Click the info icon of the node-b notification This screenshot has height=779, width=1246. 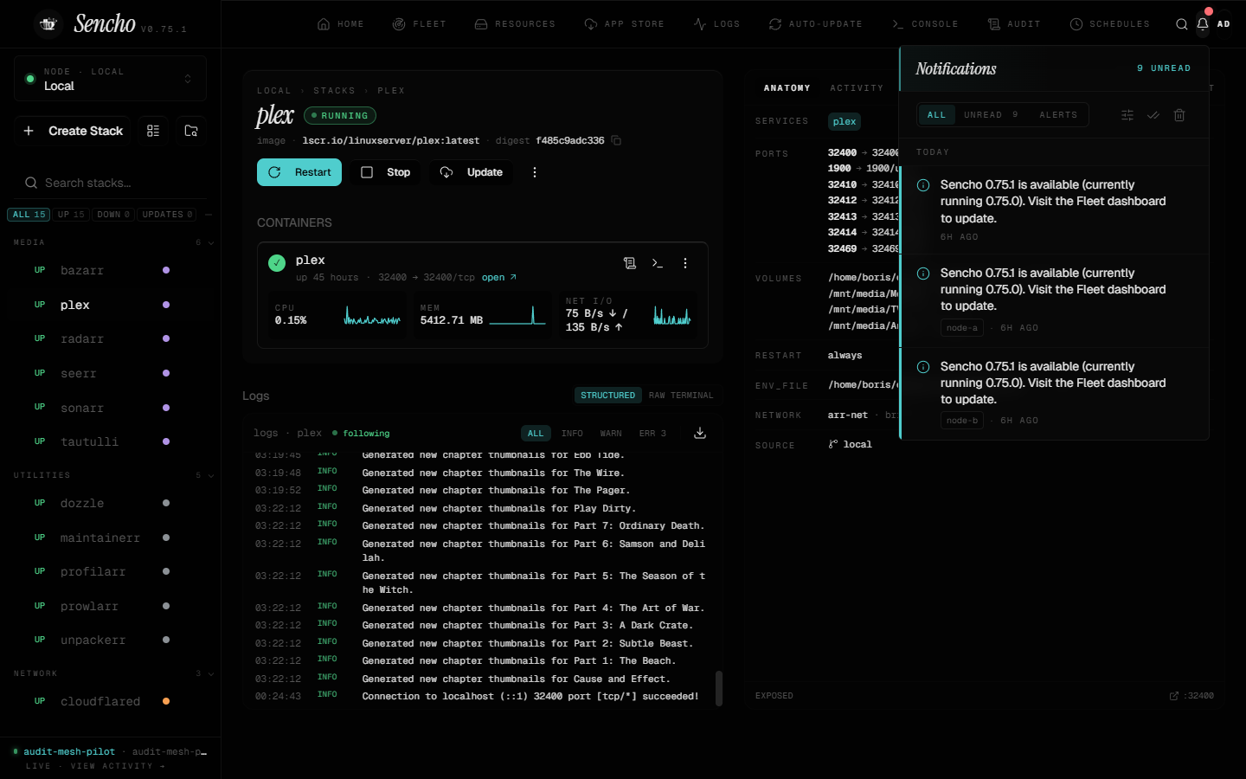point(923,367)
